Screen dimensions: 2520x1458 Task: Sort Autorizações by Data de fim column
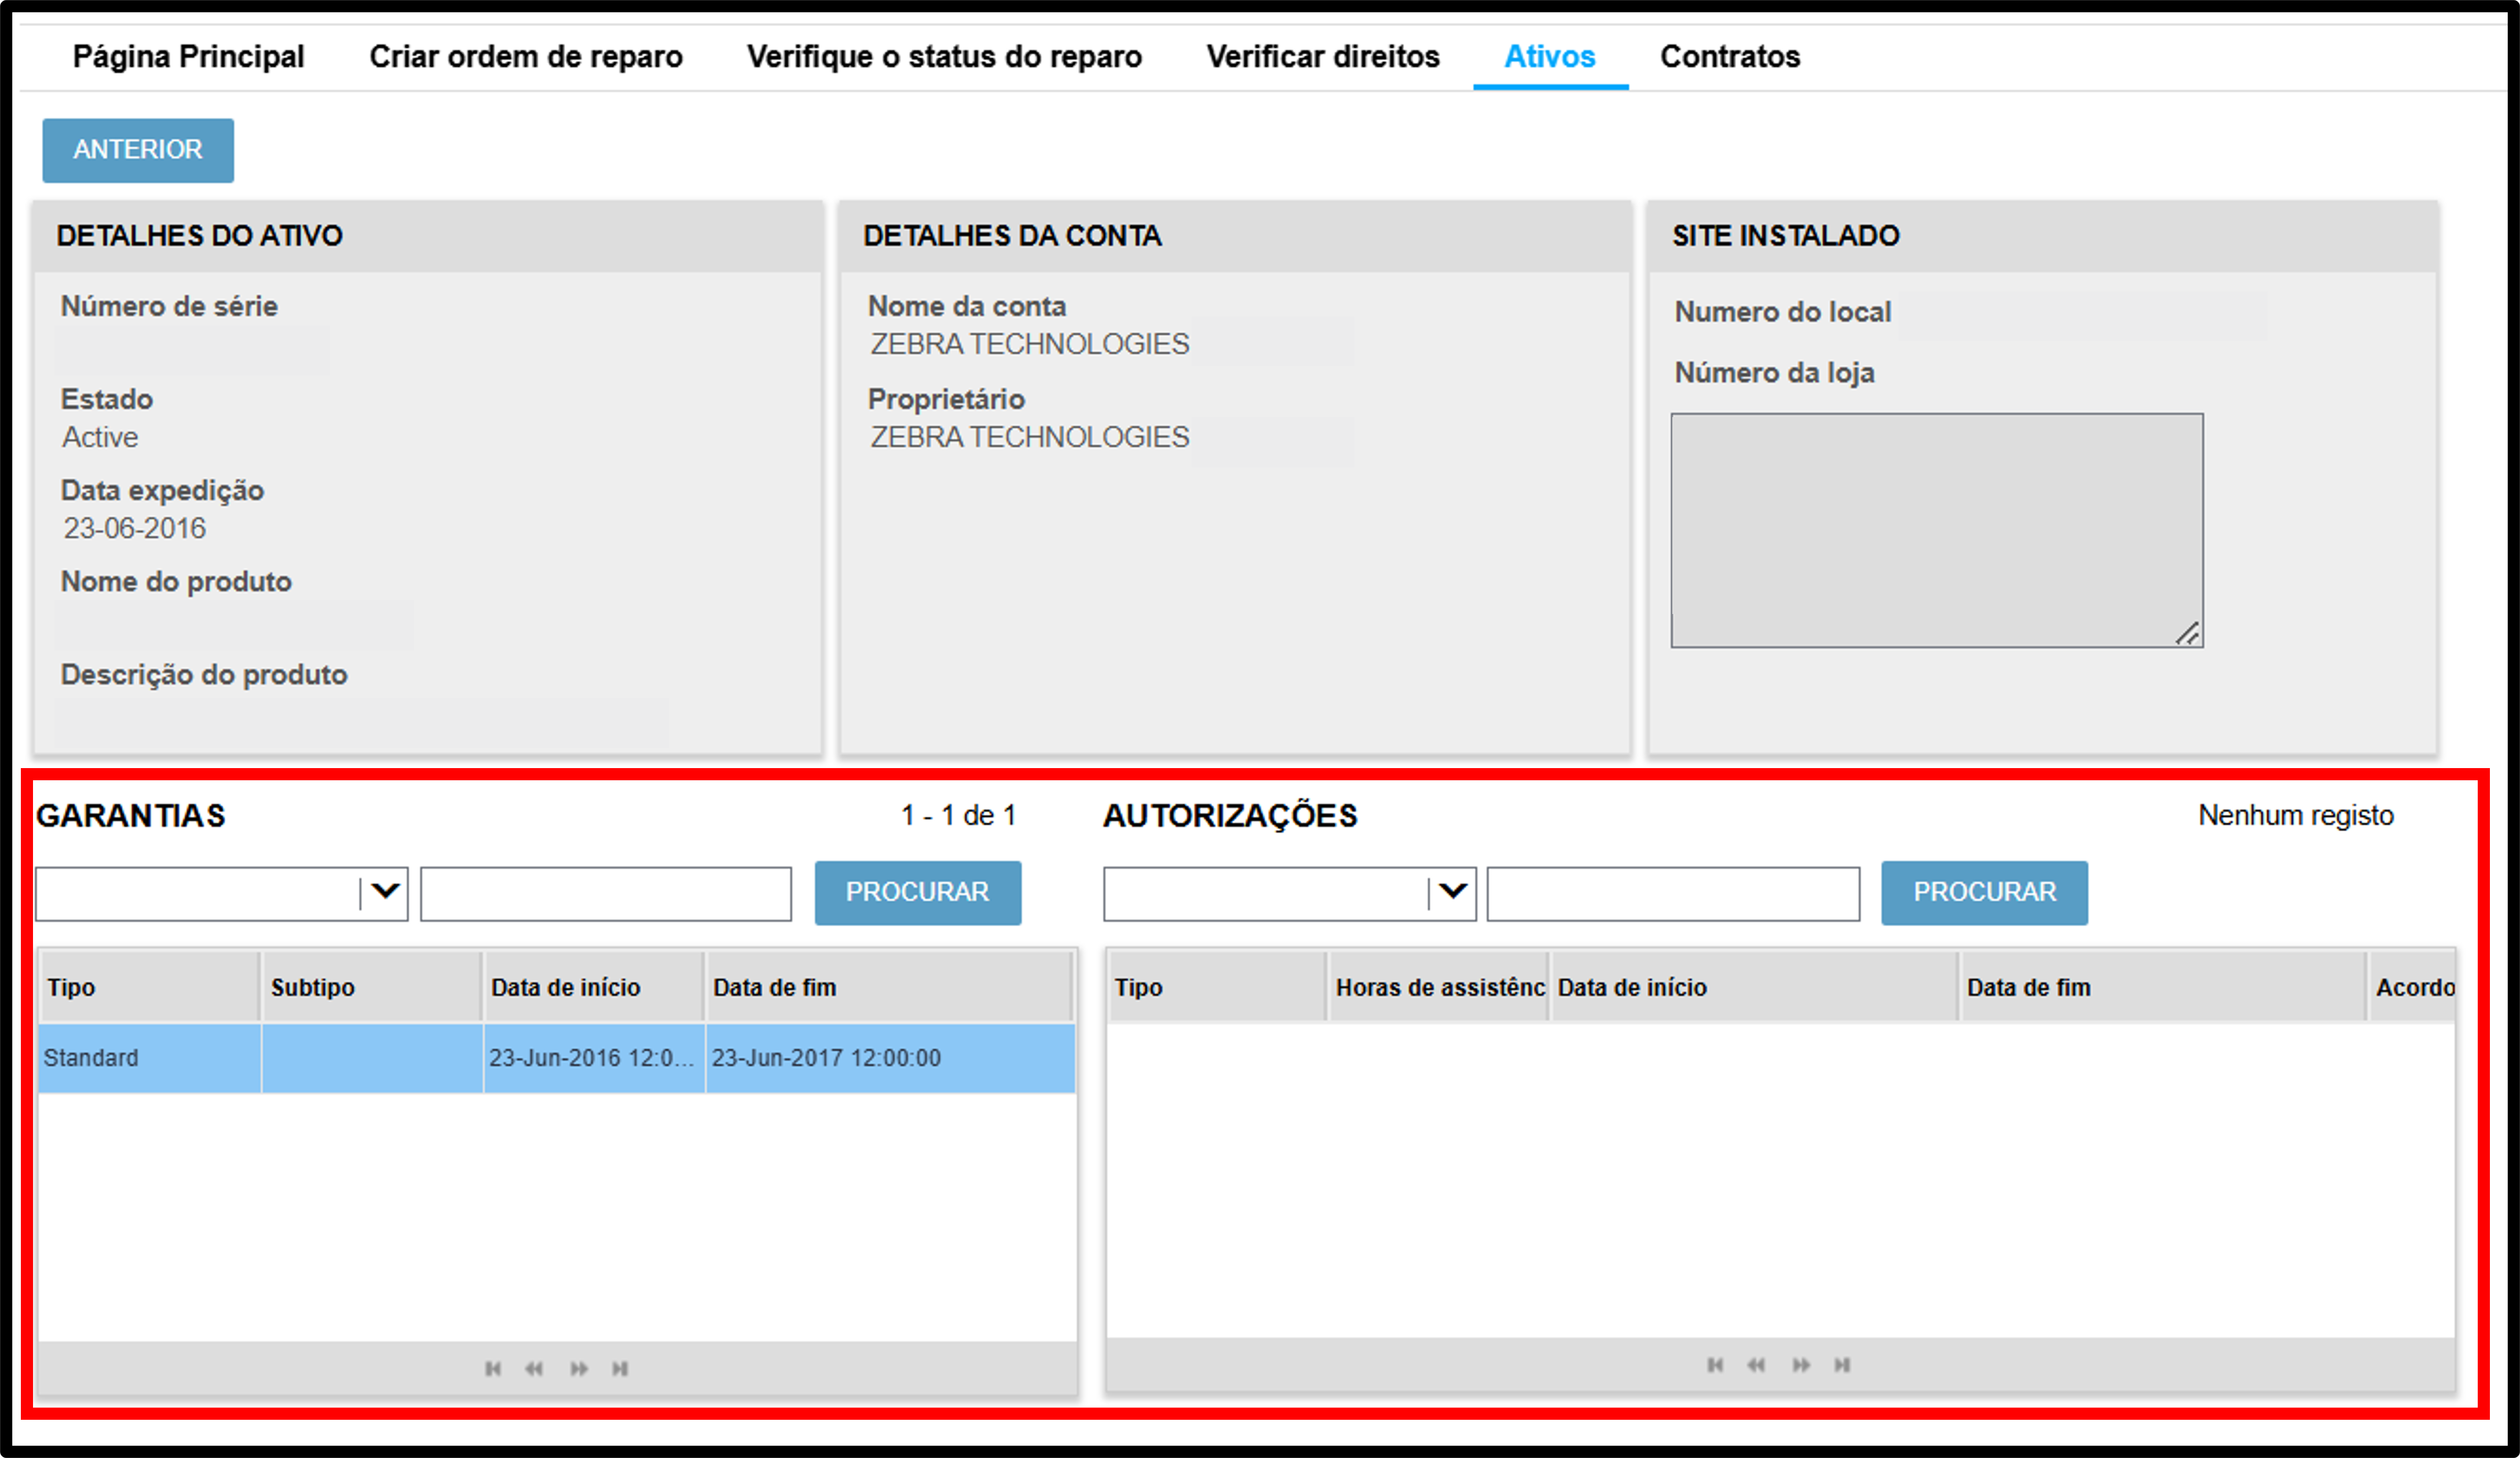click(2163, 986)
